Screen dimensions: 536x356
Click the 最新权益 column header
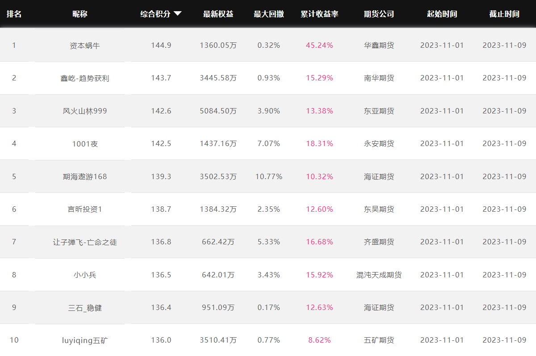click(218, 14)
